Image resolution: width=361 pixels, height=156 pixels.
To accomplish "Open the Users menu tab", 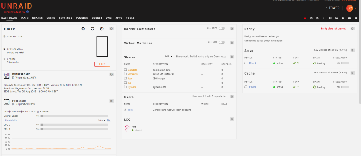I will tap(51, 18).
